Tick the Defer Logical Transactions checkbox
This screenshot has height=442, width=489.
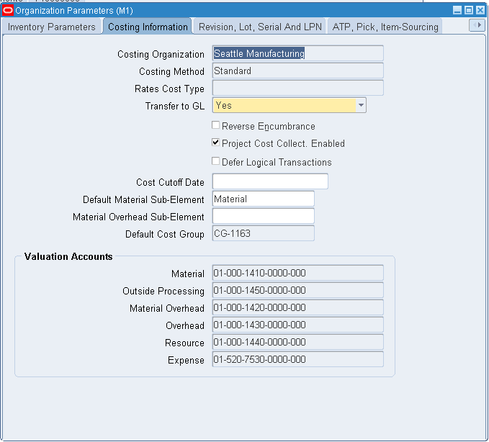[215, 161]
